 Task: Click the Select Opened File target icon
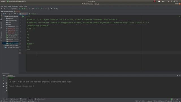[x=9, y=14]
